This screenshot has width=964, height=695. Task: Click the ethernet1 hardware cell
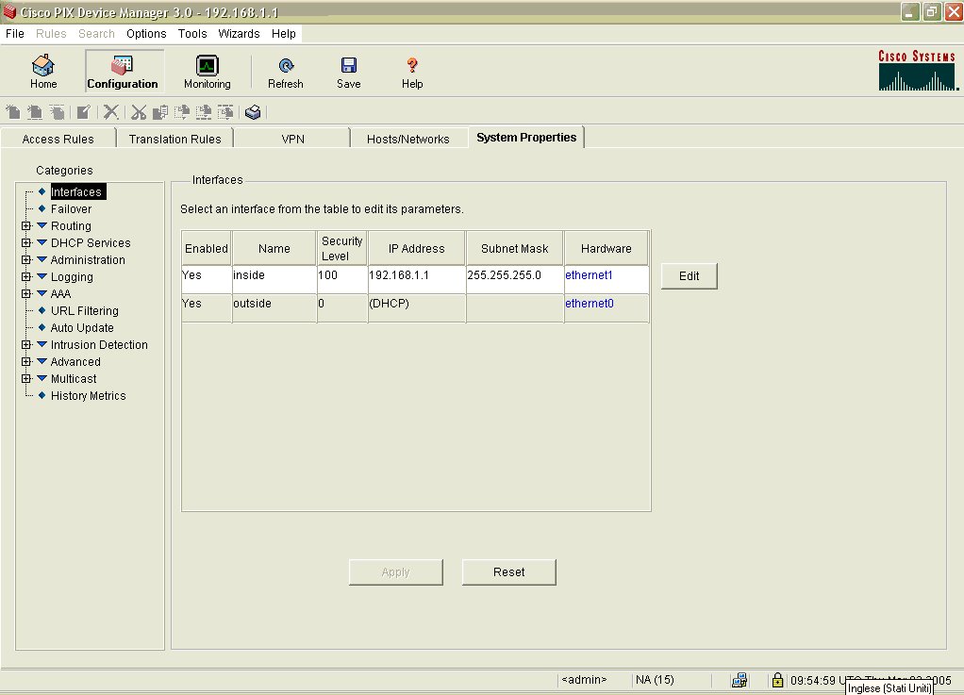607,279
